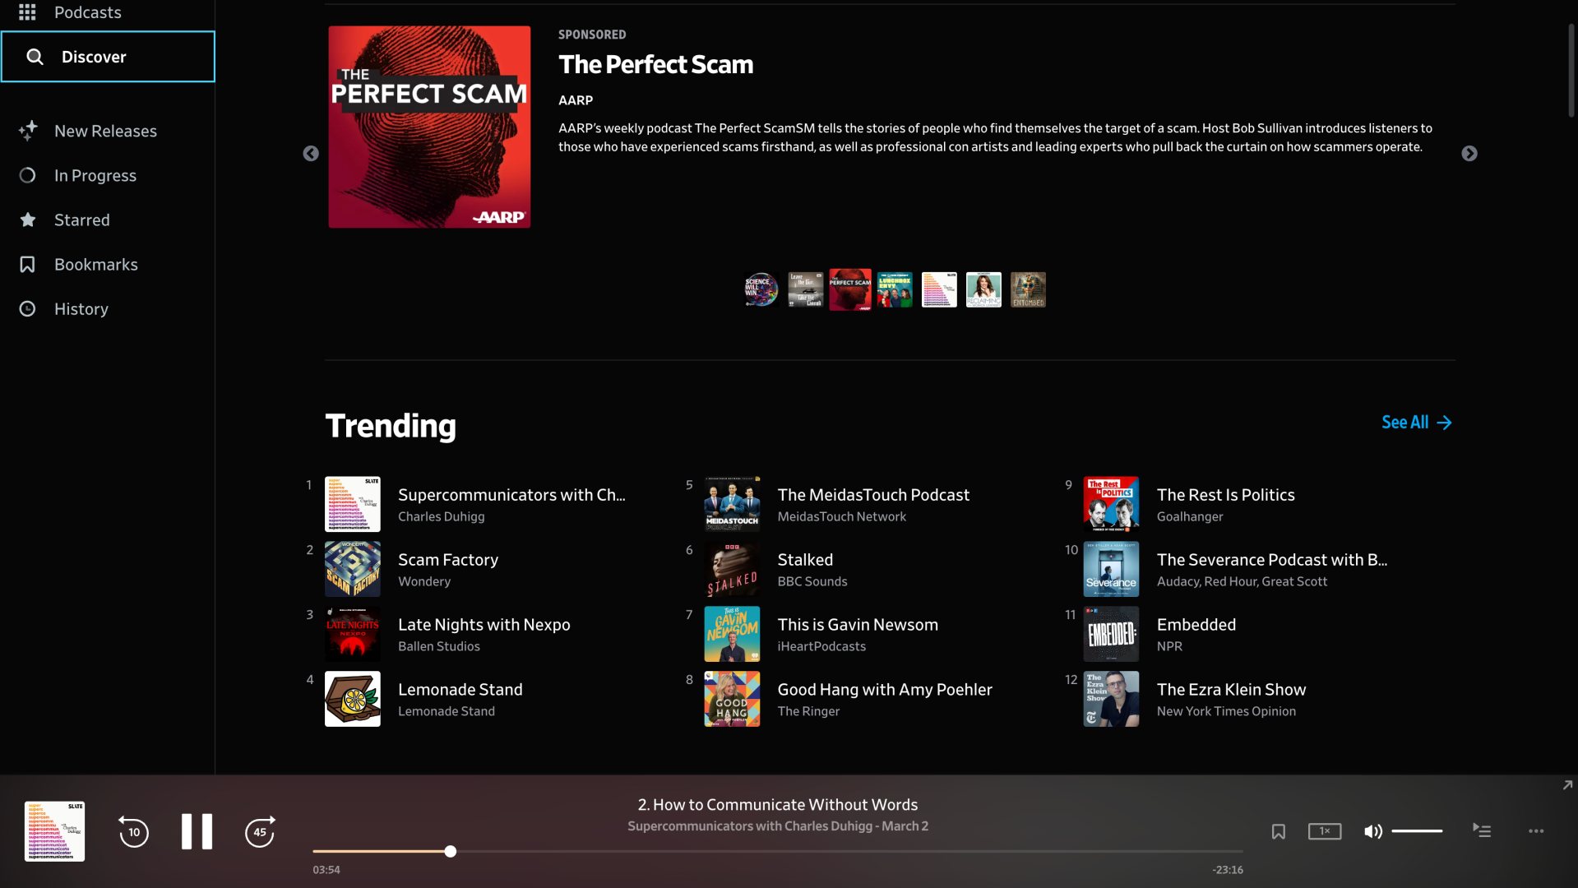Adjust the volume slider
The width and height of the screenshot is (1578, 888).
tap(1417, 831)
